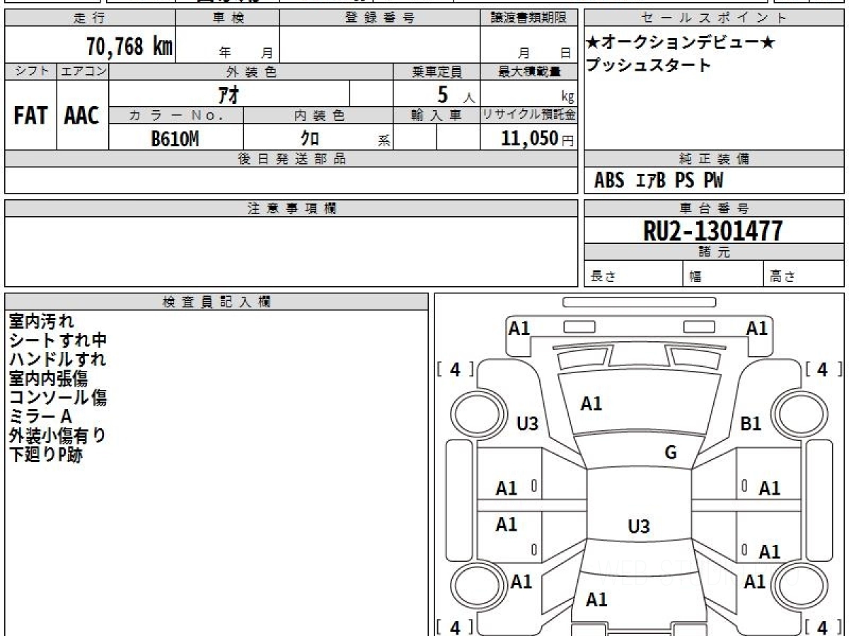Click the A1 mark on the hood
This screenshot has width=849, height=636.
pos(591,404)
